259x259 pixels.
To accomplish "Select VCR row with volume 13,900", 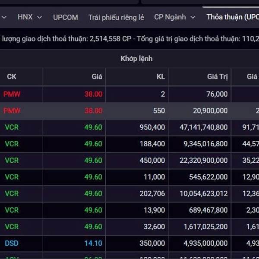I will 129,210.
